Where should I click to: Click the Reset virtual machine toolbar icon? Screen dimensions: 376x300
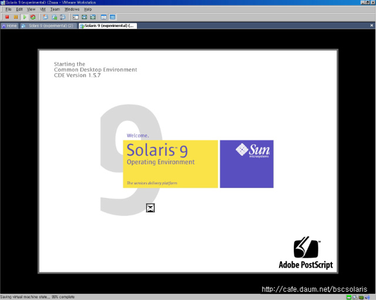33,17
